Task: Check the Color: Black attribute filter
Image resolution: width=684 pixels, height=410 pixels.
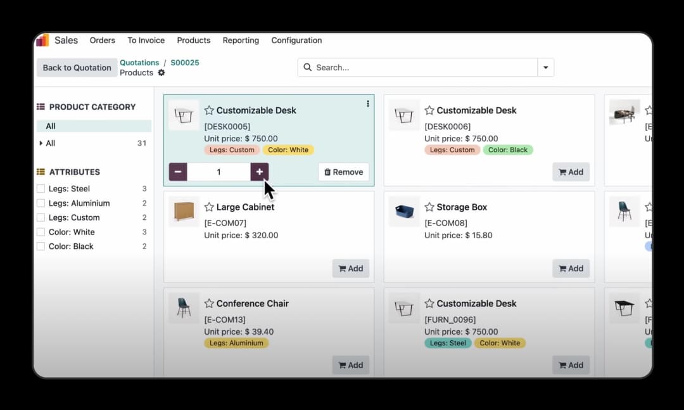Action: (x=41, y=247)
